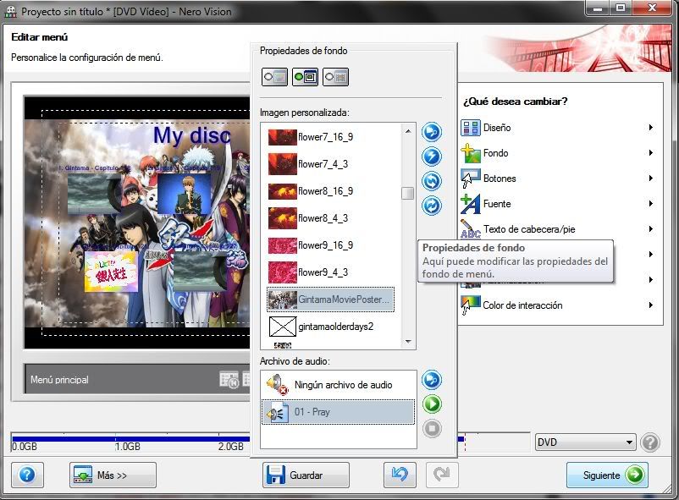This screenshot has height=500, width=679.
Task: Click the blue help question button
Action: [27, 475]
